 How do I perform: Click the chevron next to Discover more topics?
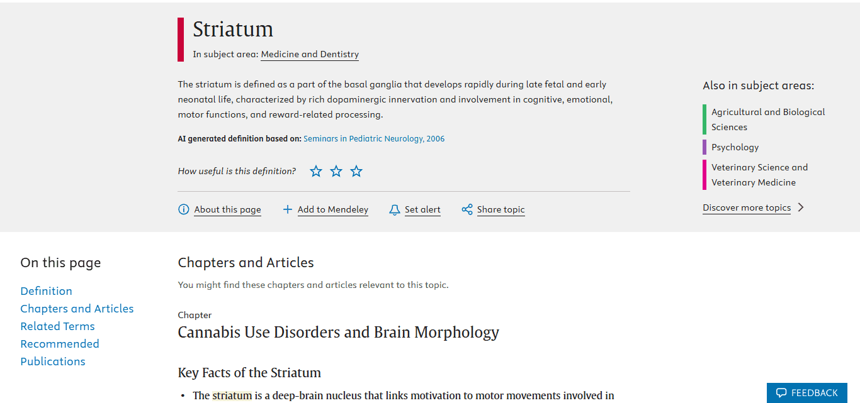[801, 207]
